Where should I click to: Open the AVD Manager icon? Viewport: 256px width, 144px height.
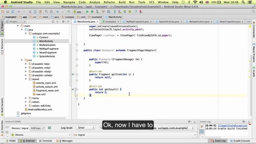120,12
